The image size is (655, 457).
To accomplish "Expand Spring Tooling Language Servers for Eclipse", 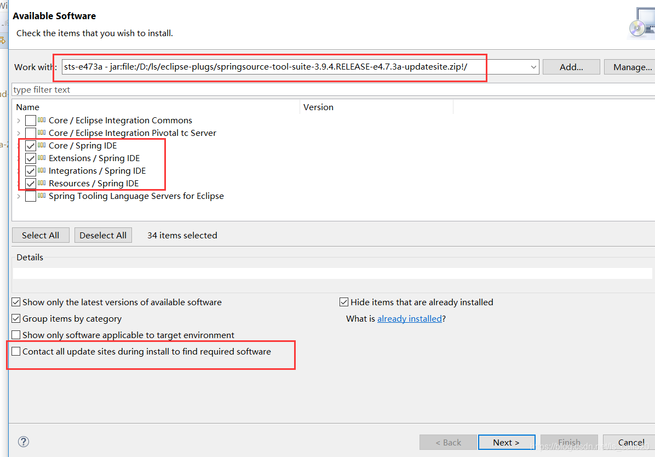I will pyautogui.click(x=18, y=196).
